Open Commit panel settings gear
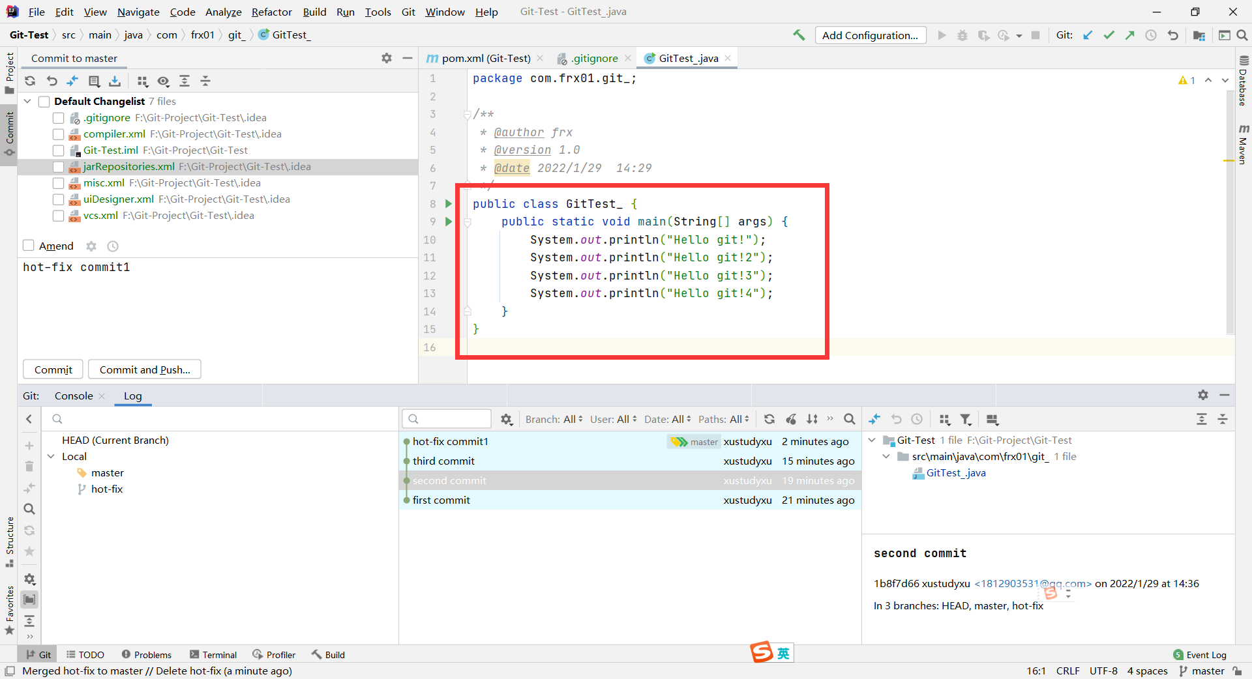 [387, 58]
